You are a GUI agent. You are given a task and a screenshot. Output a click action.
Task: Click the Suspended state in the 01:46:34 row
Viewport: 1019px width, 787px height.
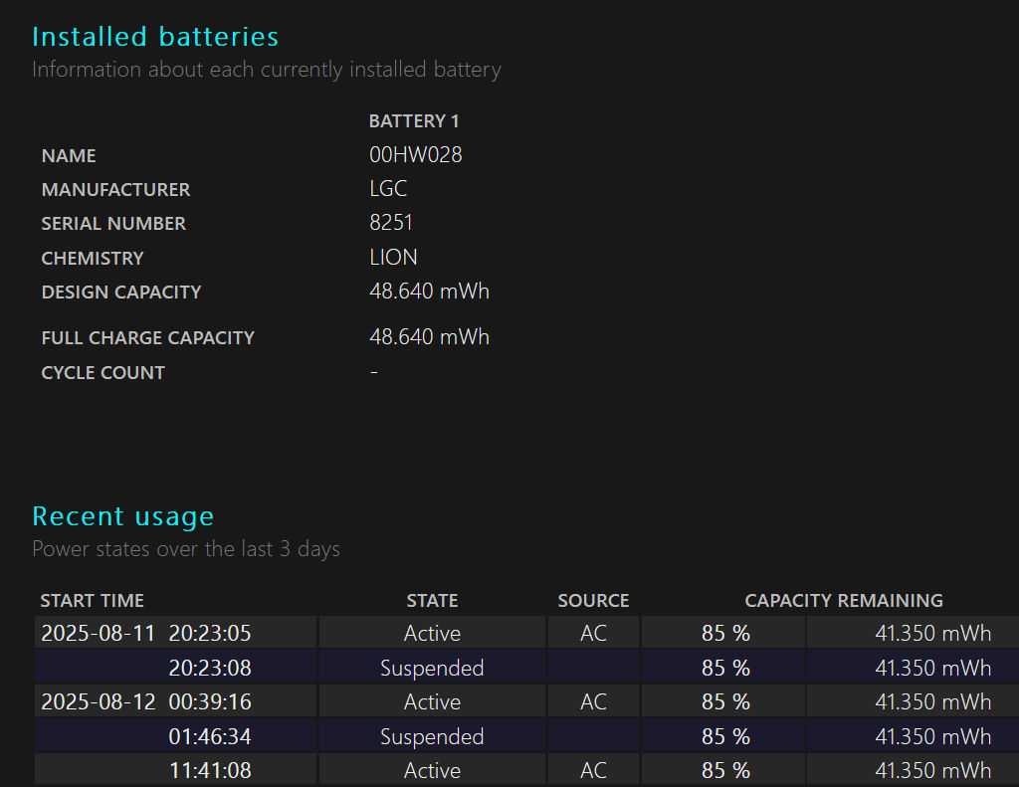(432, 737)
